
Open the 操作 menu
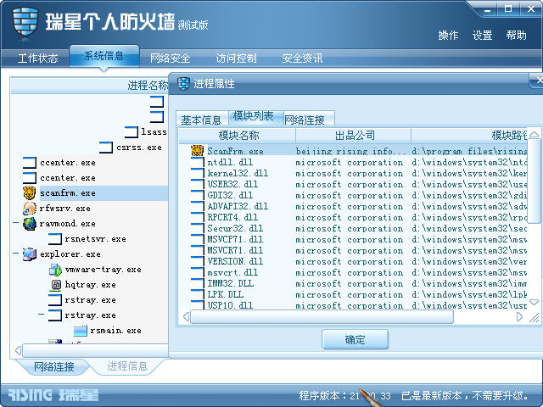448,36
